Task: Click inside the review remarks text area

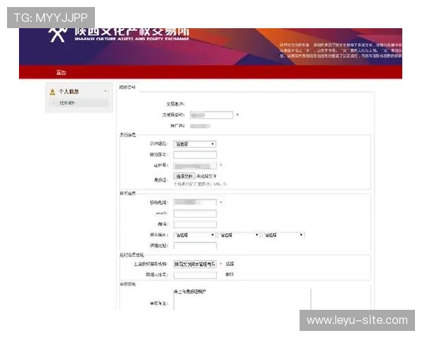Action: click(242, 299)
